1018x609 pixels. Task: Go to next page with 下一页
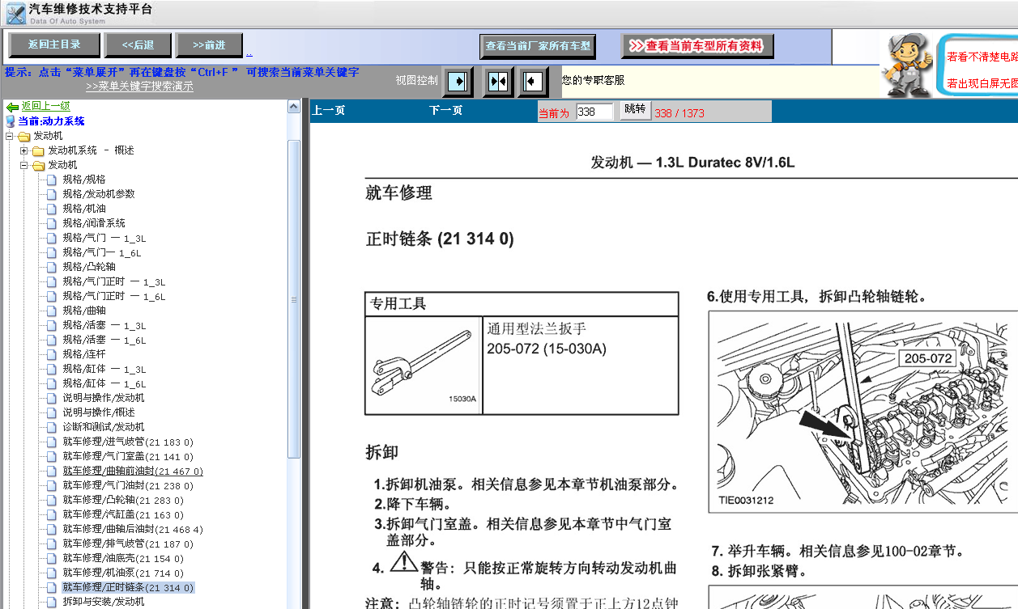(445, 111)
